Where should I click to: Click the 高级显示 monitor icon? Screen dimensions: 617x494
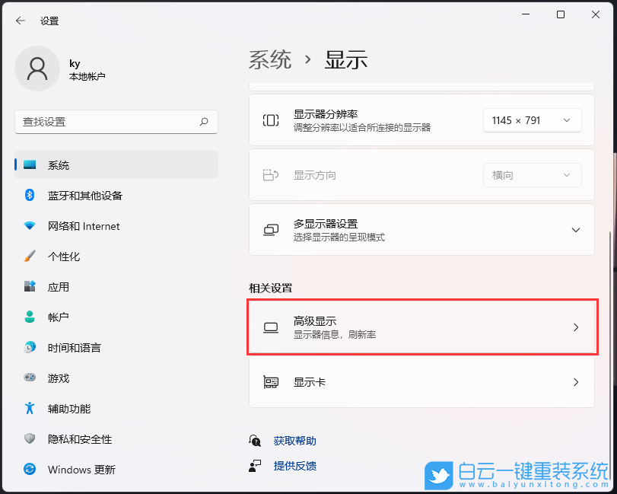click(x=270, y=327)
